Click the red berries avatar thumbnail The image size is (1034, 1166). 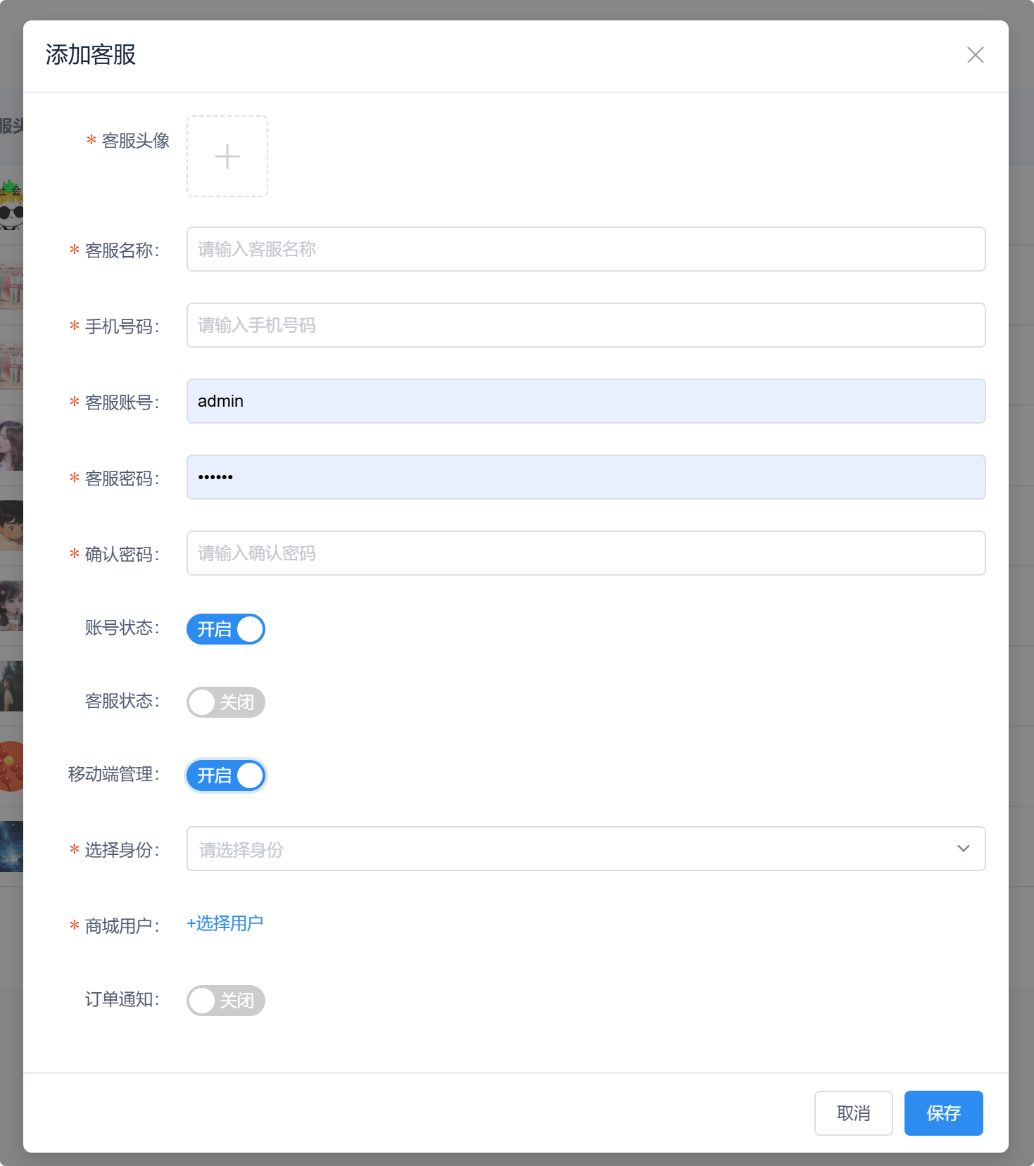11,766
